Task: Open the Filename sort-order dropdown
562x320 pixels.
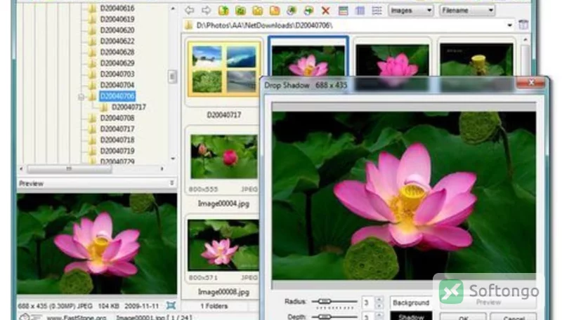Action: click(467, 11)
